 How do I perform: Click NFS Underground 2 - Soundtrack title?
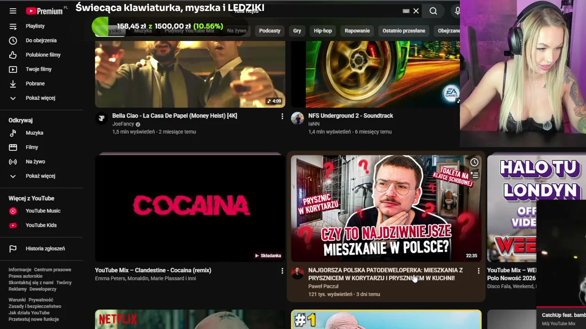[351, 116]
